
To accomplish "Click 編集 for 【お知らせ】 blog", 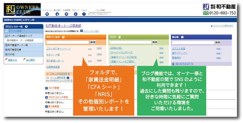I will [161, 49].
